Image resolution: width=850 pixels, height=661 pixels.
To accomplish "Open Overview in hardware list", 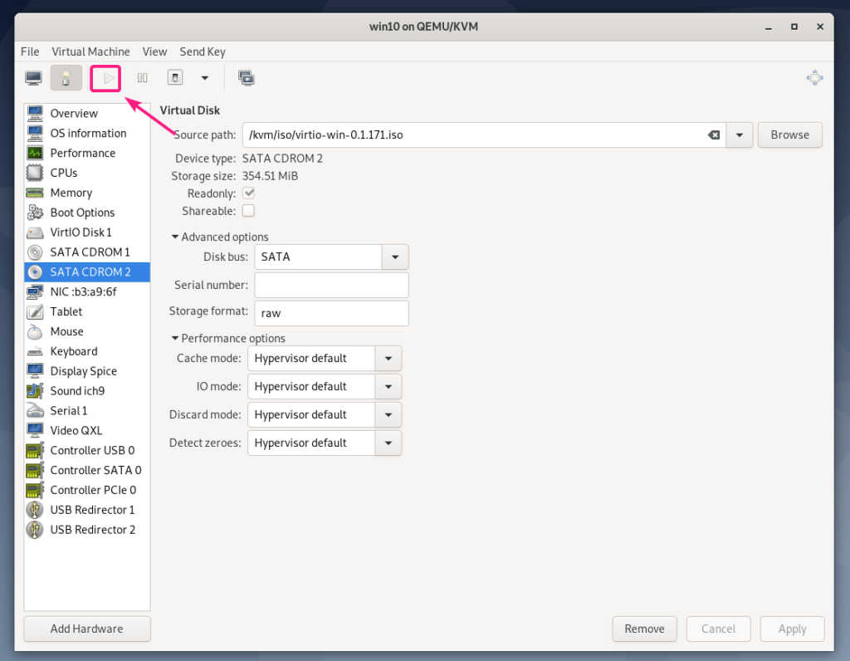I will [86, 113].
